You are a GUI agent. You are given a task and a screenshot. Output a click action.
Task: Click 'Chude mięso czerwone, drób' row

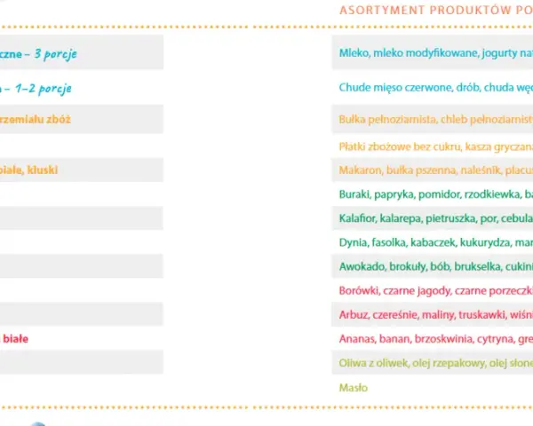point(433,88)
